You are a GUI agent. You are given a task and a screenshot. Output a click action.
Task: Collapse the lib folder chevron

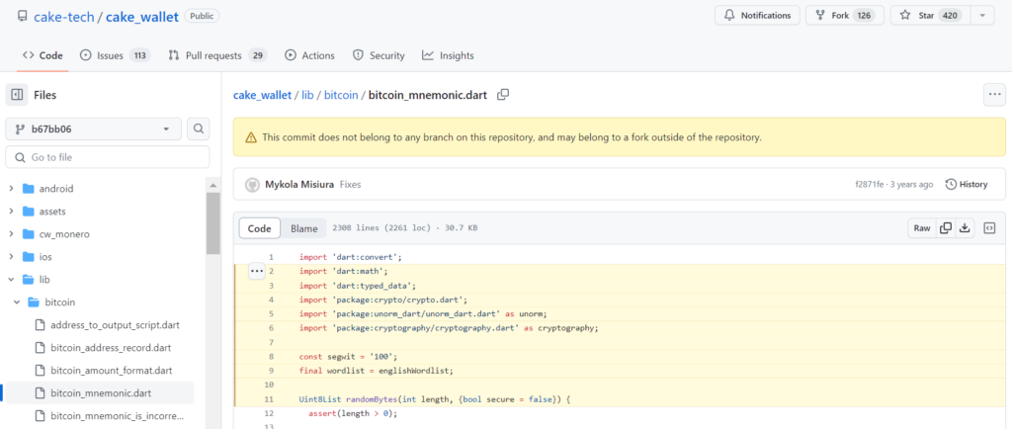coord(11,280)
